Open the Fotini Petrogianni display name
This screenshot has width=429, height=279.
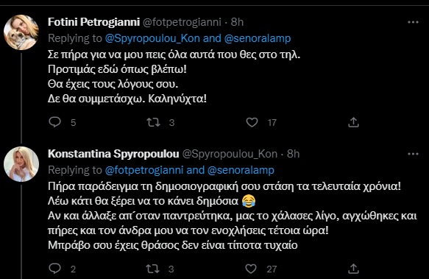click(x=94, y=22)
